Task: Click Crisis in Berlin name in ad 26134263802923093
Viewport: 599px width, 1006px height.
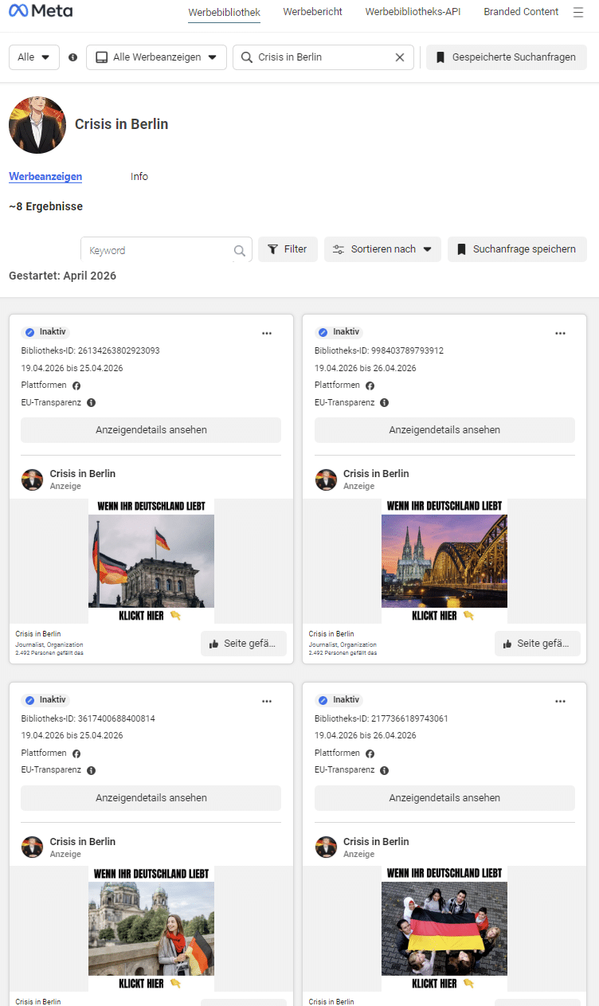Action: click(x=83, y=474)
